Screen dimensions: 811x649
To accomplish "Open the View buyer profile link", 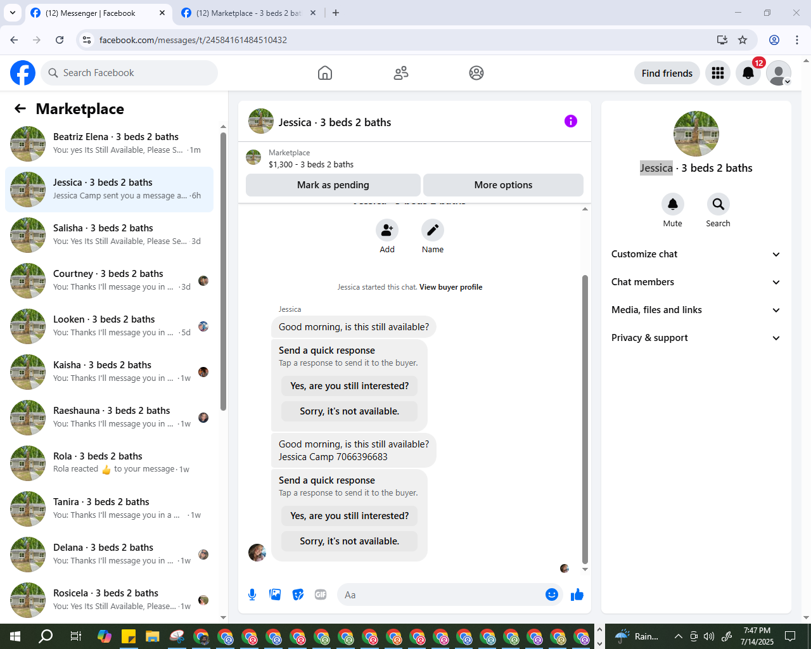I will (450, 287).
